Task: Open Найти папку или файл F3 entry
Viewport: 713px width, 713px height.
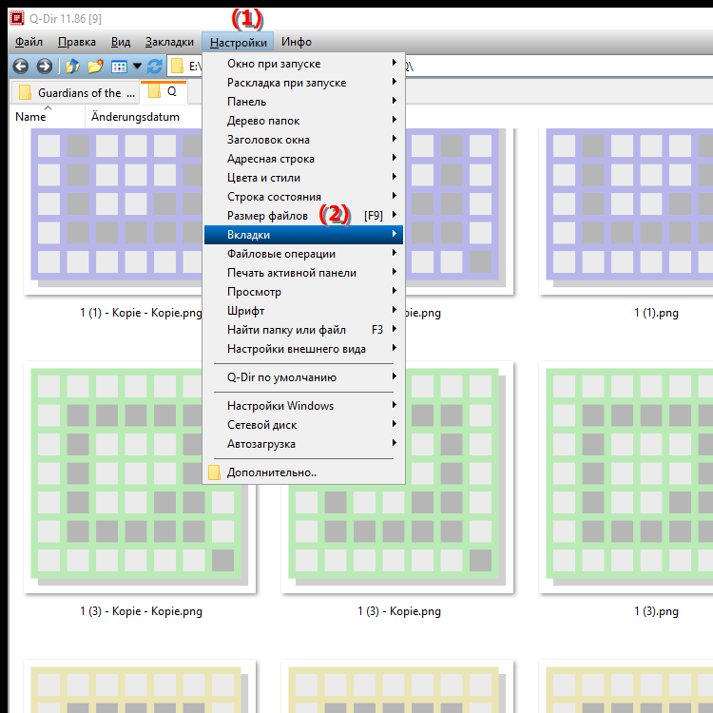Action: point(303,330)
